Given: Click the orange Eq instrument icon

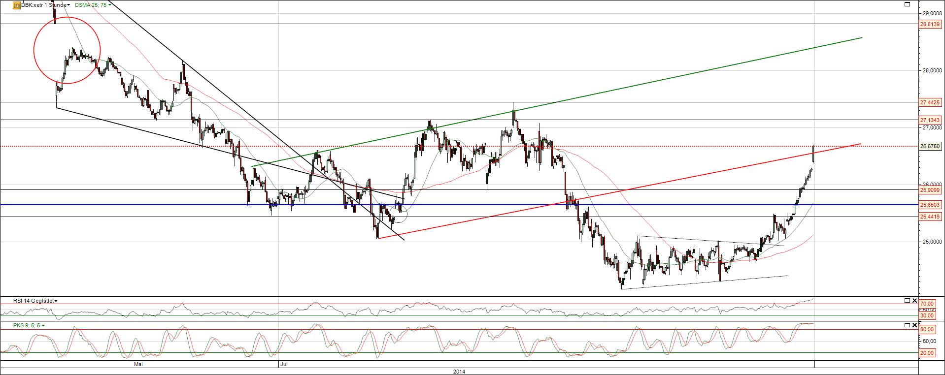Looking at the screenshot, I should click(16, 5).
